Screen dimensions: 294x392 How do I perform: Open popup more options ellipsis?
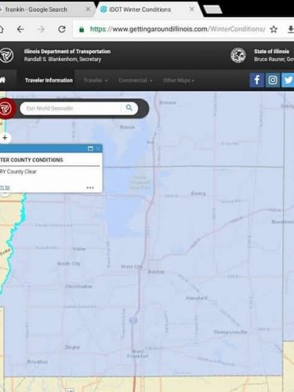click(90, 187)
